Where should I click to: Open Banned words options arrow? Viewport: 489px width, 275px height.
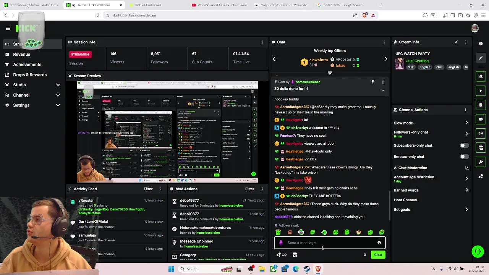466,190
